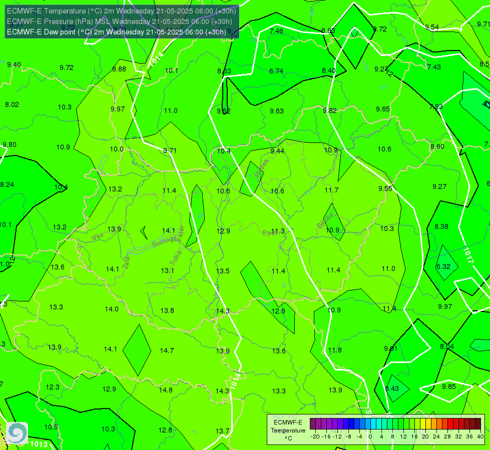Select the ECMWF-E Pressure MSL layer label

point(120,21)
